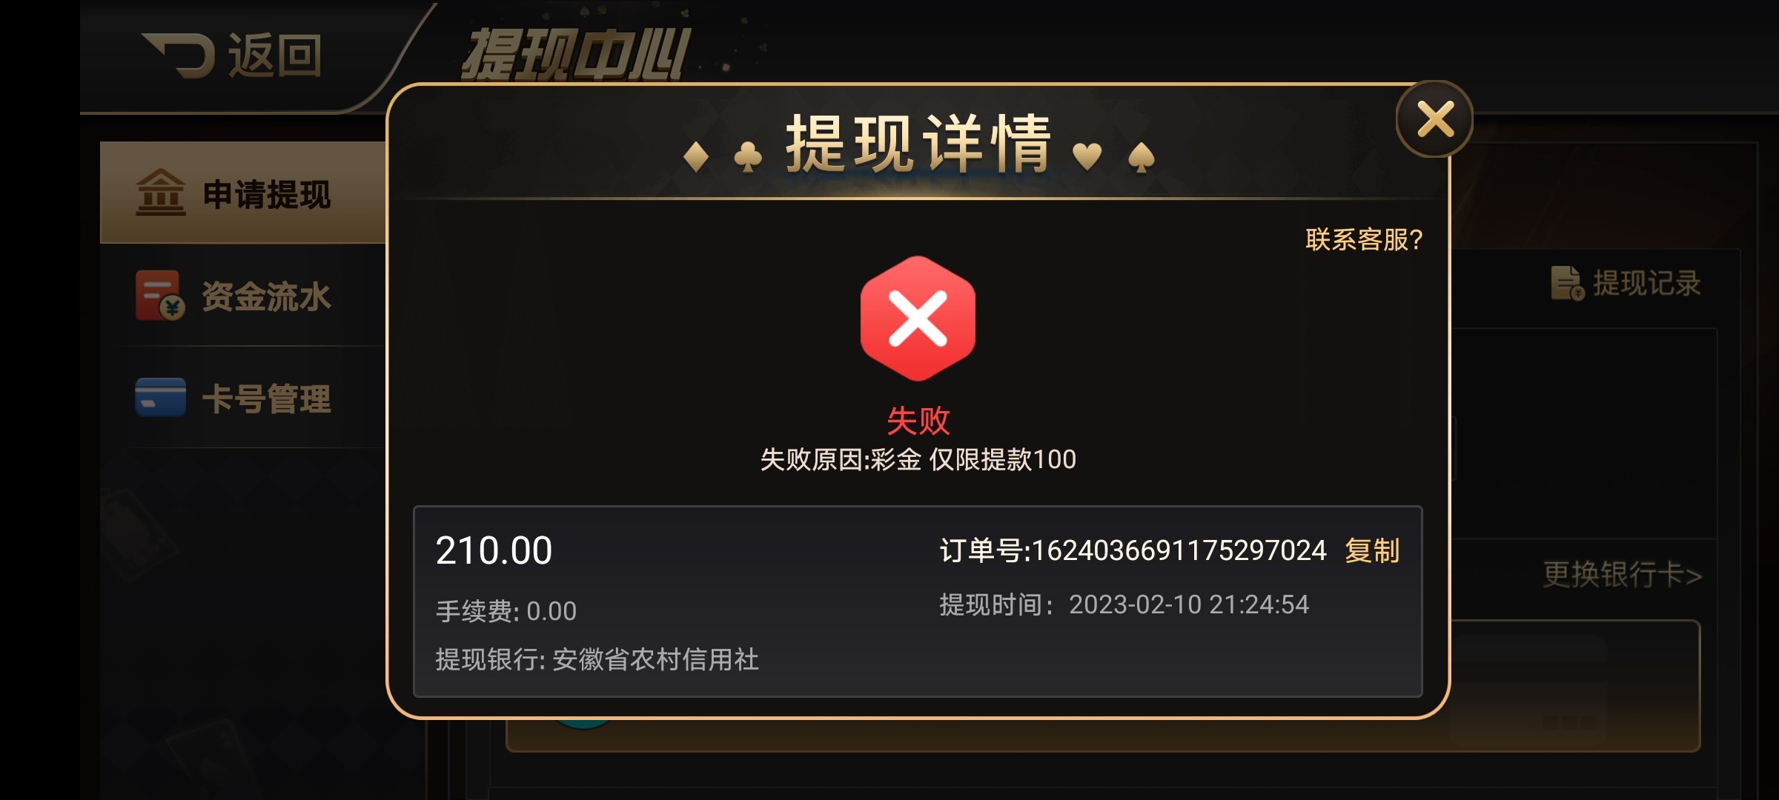Screen dimensions: 1779x800
Task: Click the 提现记录 document icon
Action: (x=1568, y=283)
